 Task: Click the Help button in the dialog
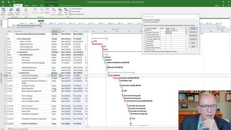click(193, 47)
